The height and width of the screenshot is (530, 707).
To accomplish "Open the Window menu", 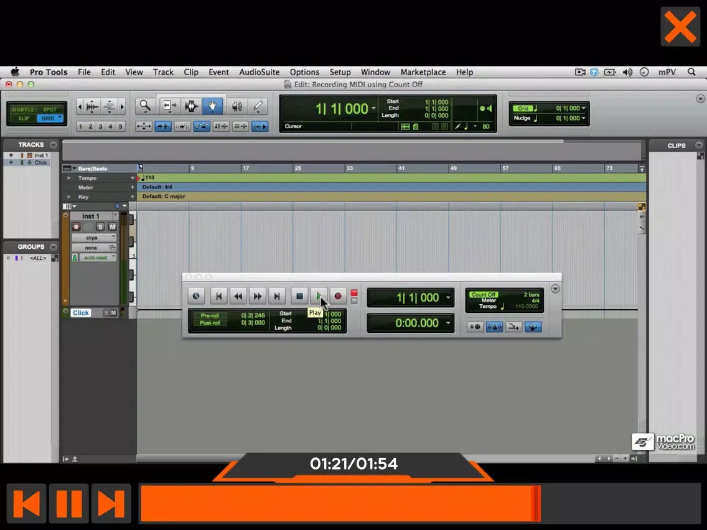I will 375,72.
